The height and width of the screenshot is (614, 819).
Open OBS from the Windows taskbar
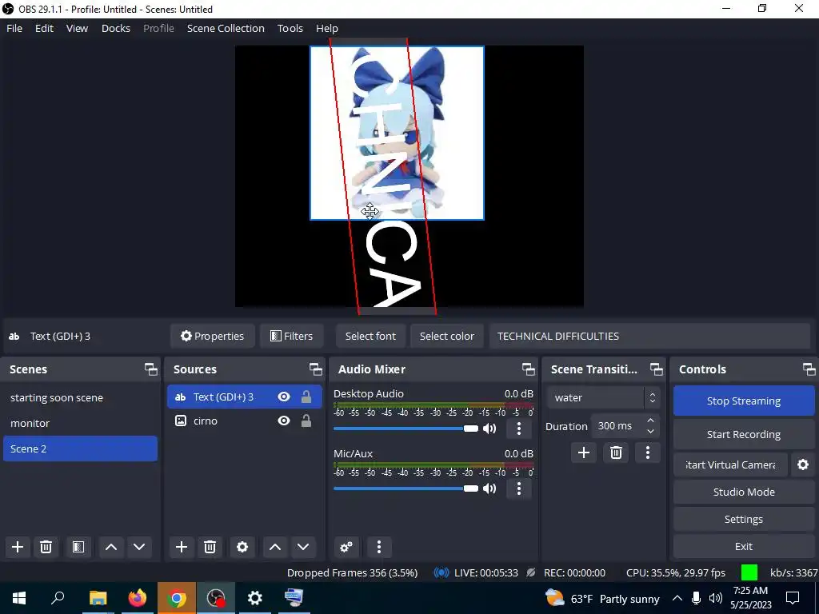tap(216, 598)
